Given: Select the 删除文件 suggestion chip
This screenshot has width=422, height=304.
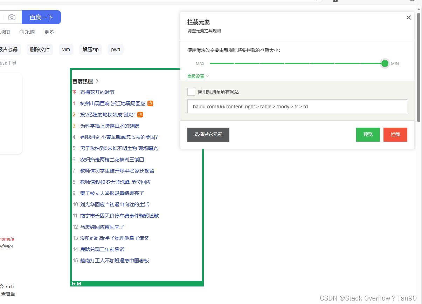Looking at the screenshot, I should click(x=40, y=49).
